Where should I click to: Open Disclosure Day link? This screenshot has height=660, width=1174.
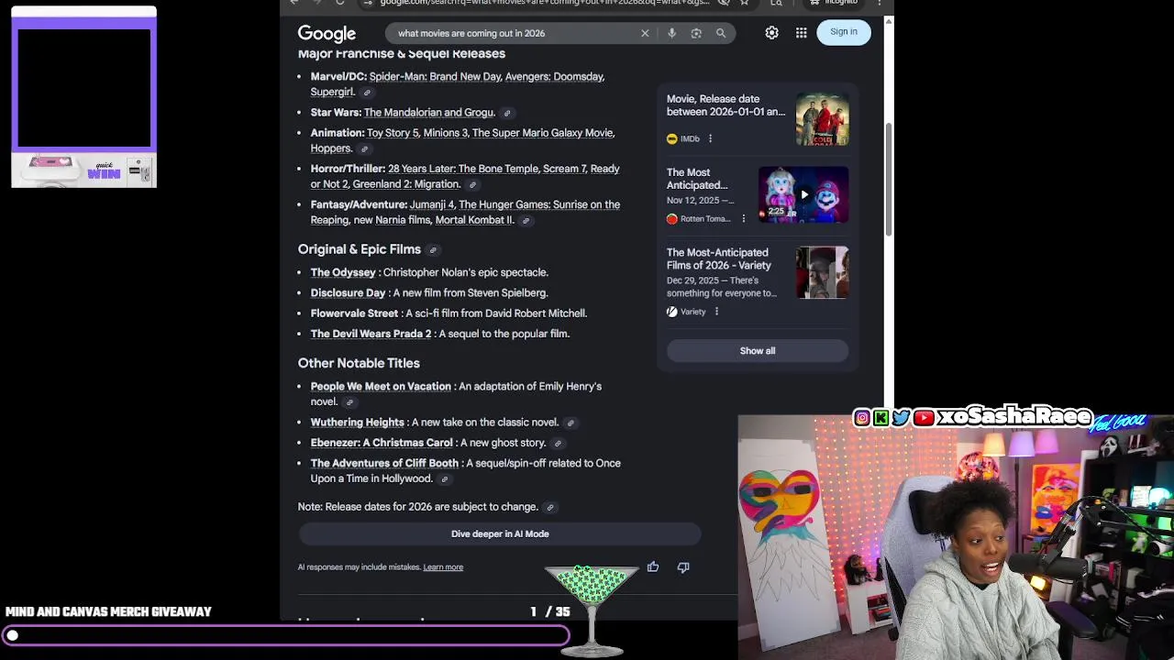348,293
